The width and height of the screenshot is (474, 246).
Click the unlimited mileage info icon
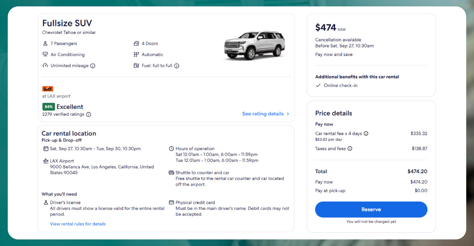pos(93,66)
